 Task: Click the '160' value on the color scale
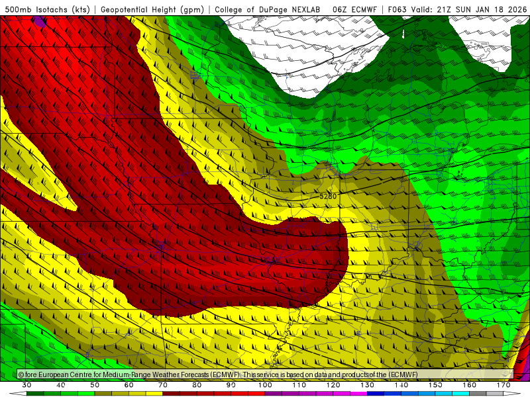click(x=470, y=385)
